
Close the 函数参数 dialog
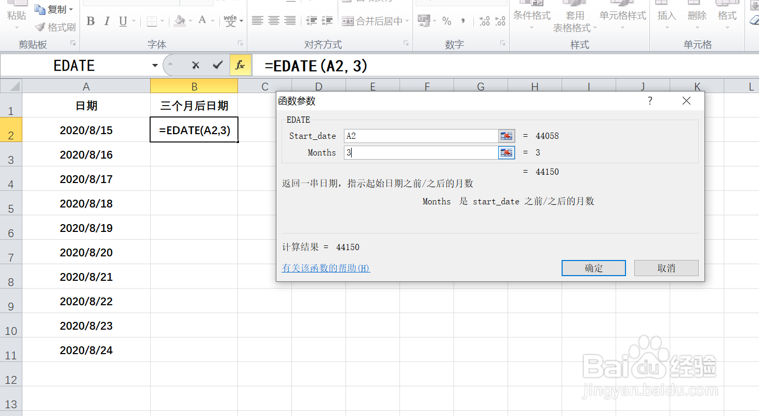[686, 101]
